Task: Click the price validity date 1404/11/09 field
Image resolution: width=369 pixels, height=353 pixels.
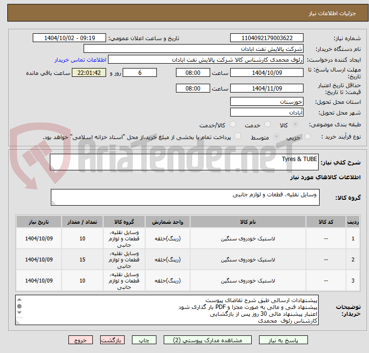Action: [267, 89]
